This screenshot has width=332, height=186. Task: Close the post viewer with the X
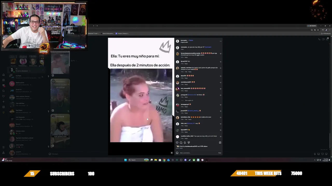point(328,38)
